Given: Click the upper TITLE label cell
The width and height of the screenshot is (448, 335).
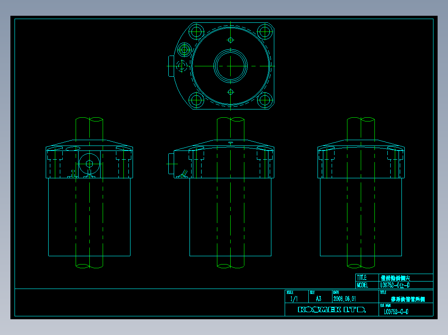Looking at the screenshot, I should [367, 278].
